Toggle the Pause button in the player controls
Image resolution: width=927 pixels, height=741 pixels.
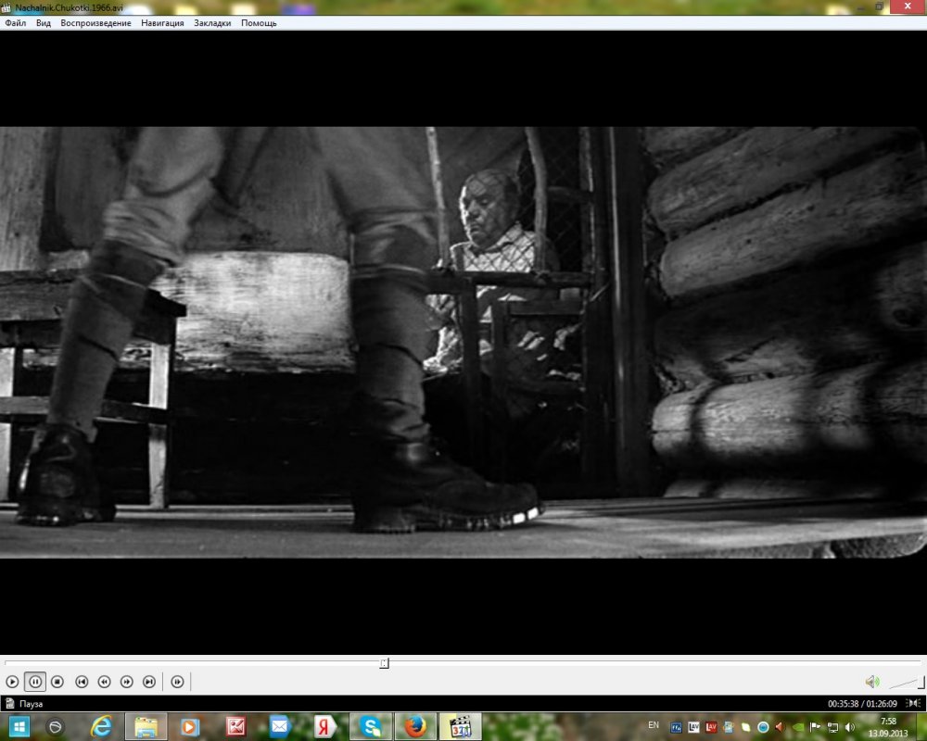click(35, 682)
